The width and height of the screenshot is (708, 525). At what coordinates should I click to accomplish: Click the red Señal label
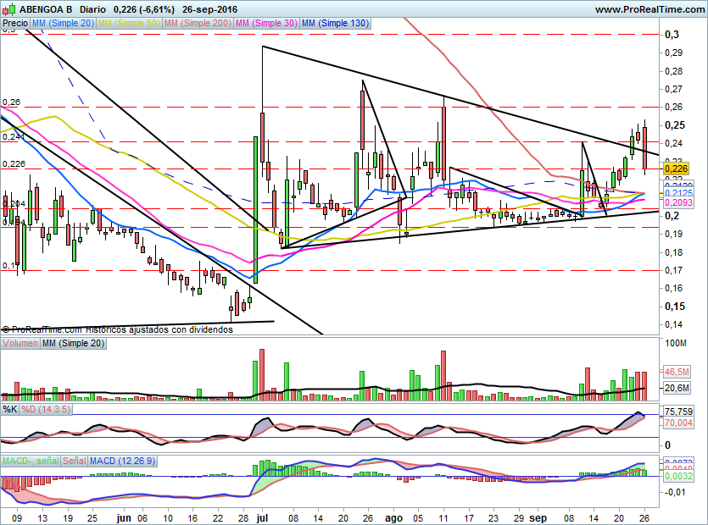click(x=74, y=461)
